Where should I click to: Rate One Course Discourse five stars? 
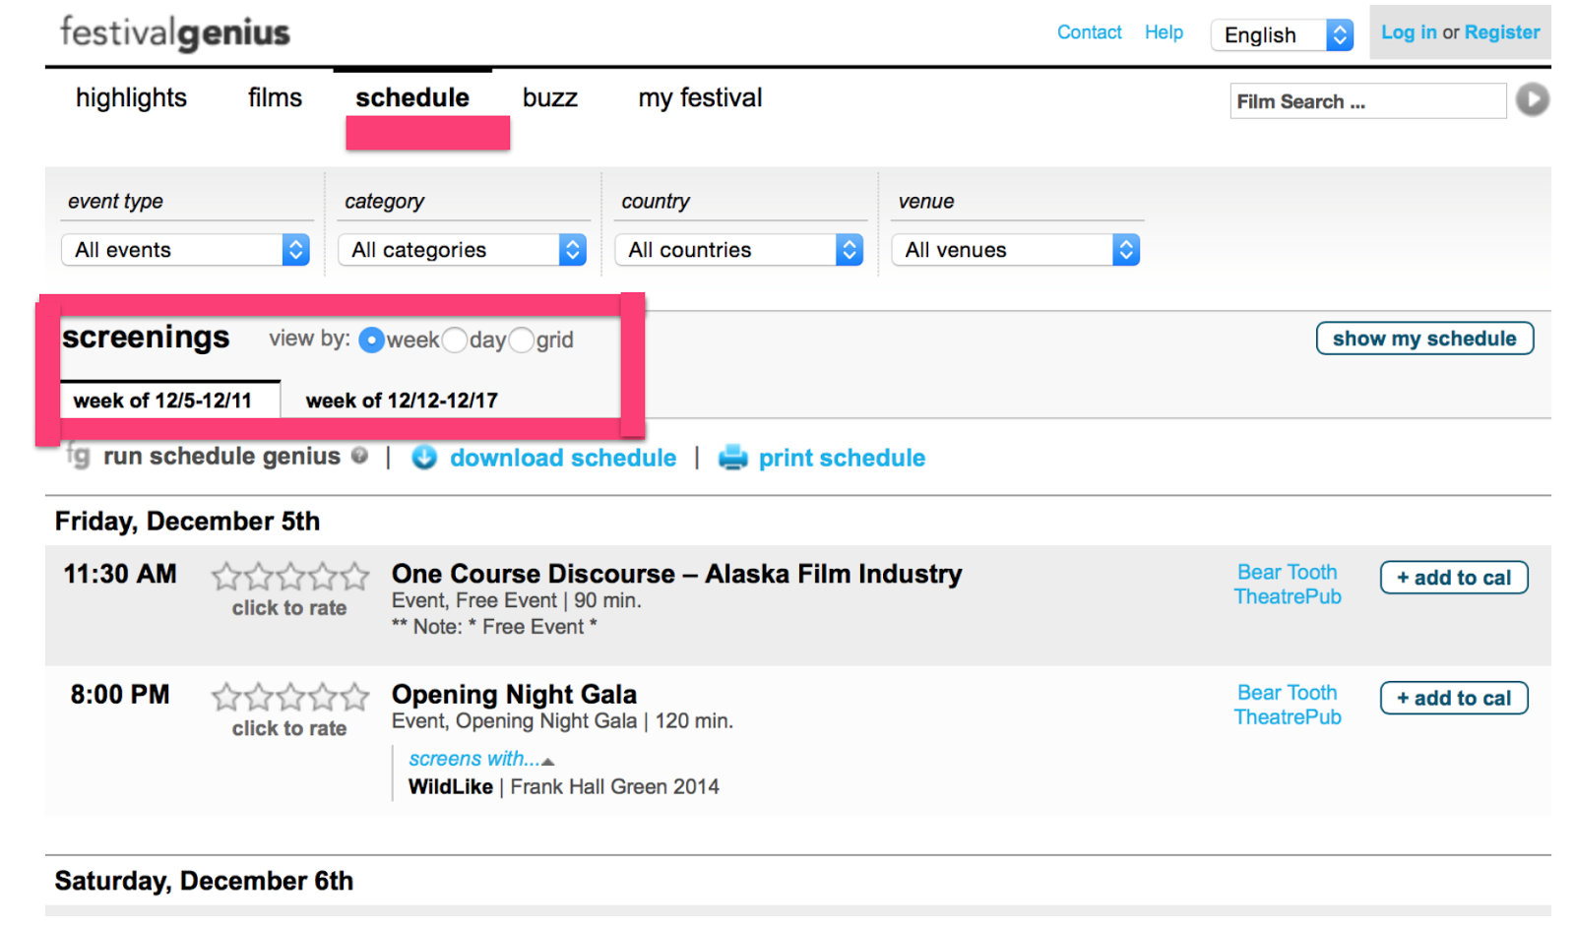click(355, 576)
